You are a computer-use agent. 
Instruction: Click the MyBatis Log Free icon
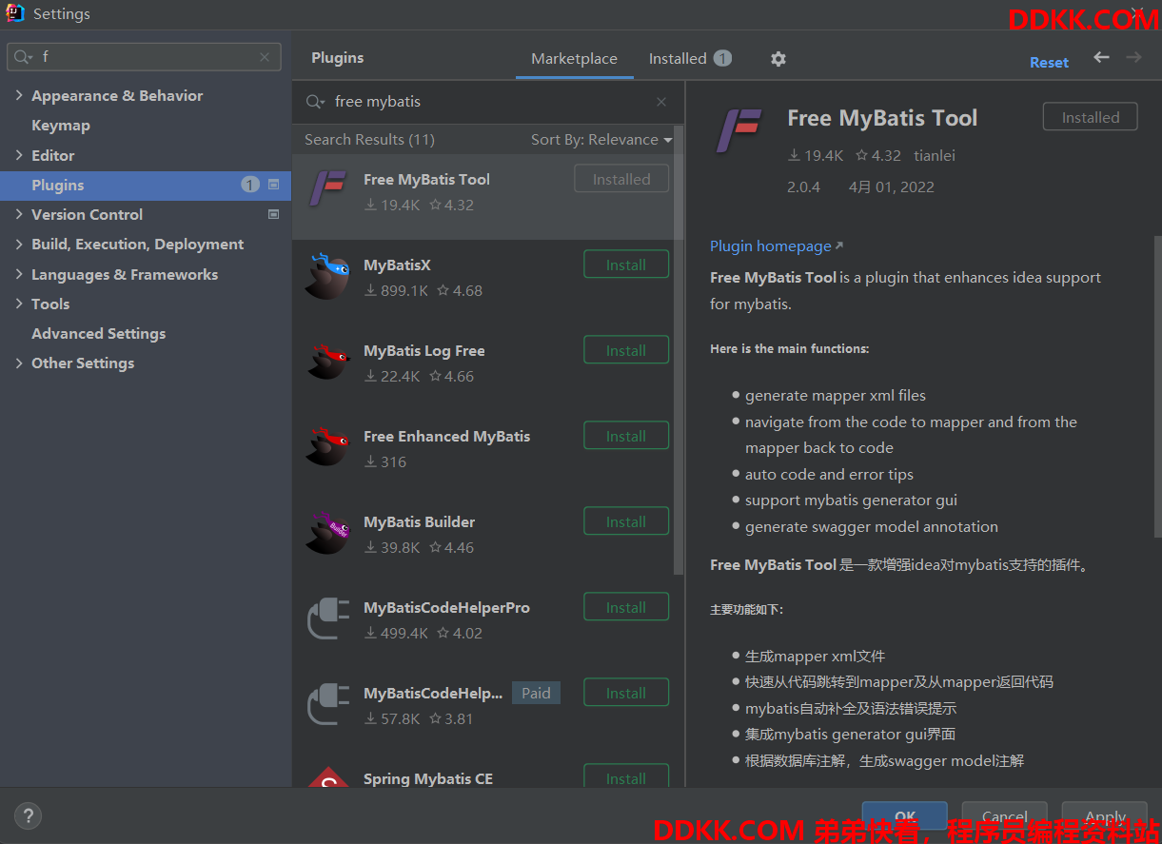click(x=328, y=361)
